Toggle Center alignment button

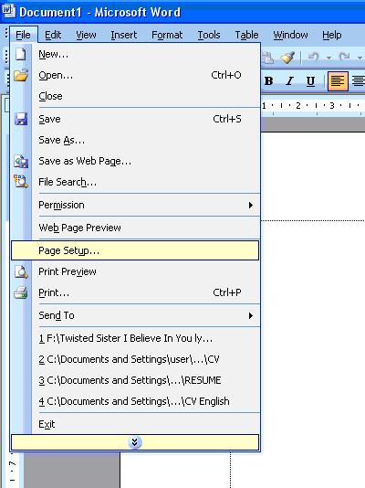pos(358,81)
